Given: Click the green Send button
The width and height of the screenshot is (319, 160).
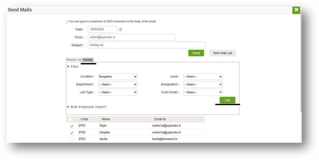Looking at the screenshot, I should tap(196, 53).
